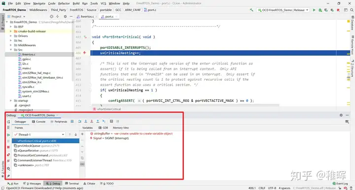Collapse FreeRTOS_Demo project root
This screenshot has height=190, width=355.
pos(7,22)
